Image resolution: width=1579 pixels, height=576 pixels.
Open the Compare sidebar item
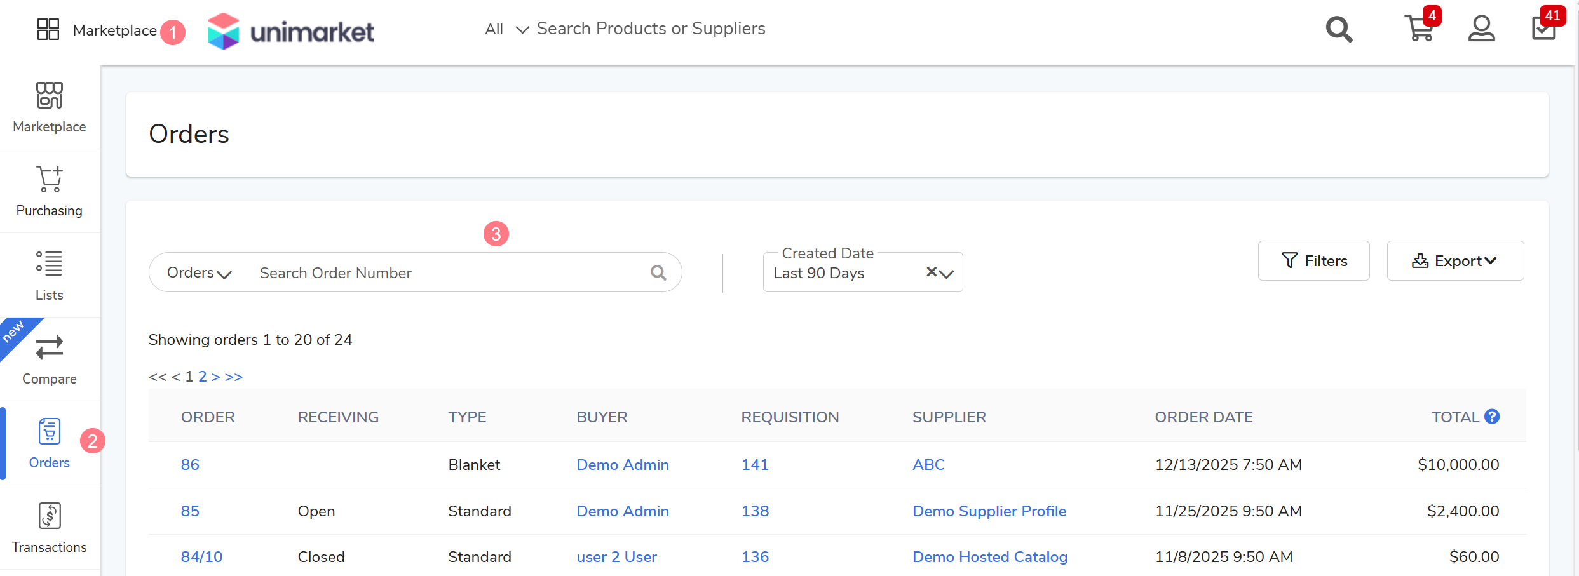(50, 359)
